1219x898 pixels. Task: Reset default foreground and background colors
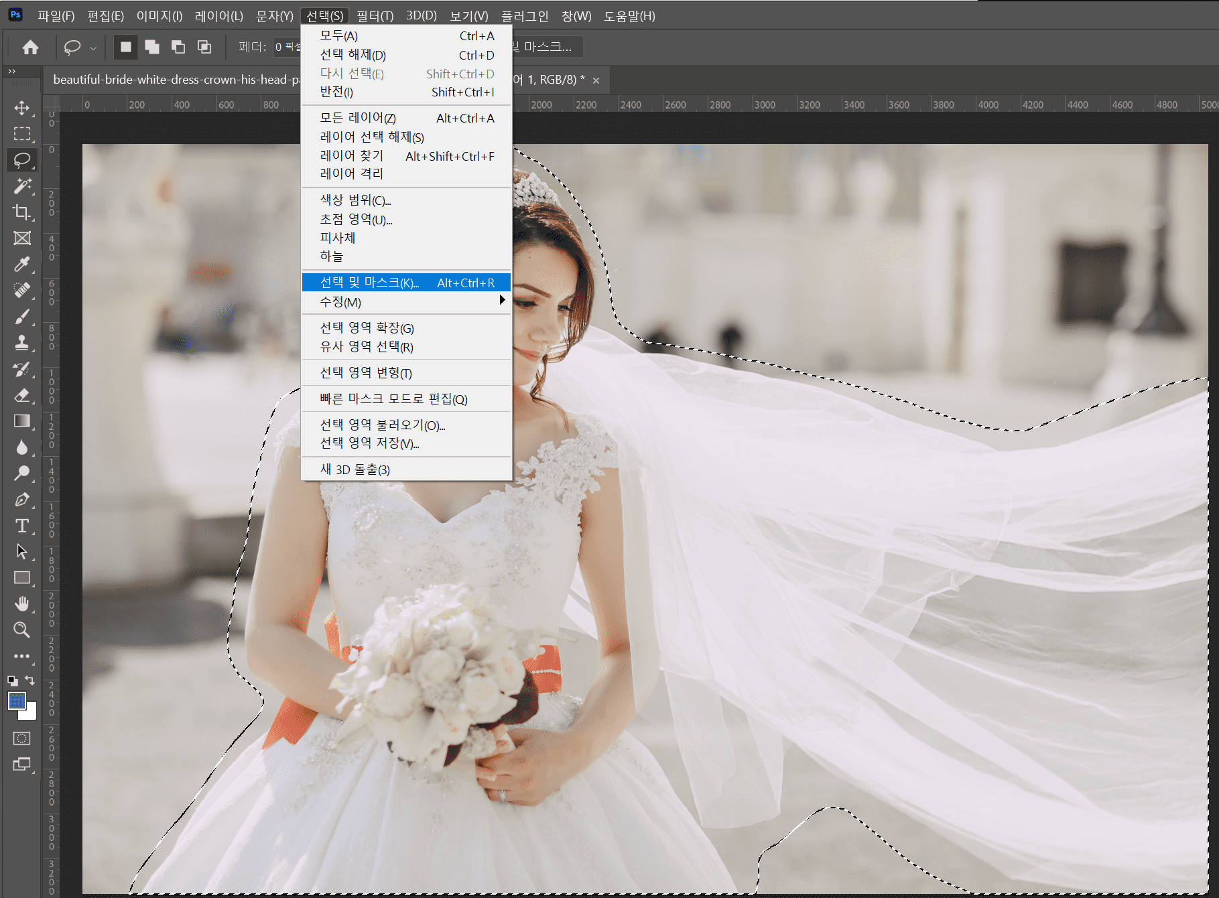point(13,680)
